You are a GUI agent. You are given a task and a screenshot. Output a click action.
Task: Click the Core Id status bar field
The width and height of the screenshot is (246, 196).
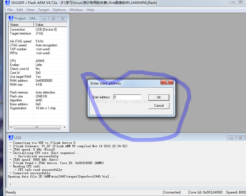point(206,192)
